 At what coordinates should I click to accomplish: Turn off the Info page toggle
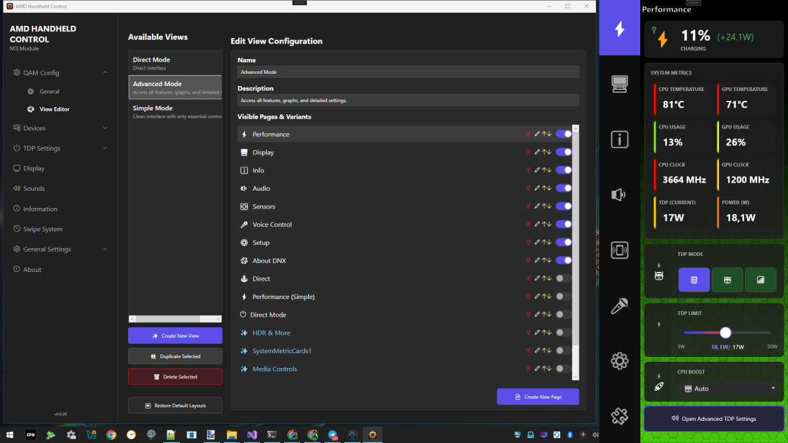[563, 170]
